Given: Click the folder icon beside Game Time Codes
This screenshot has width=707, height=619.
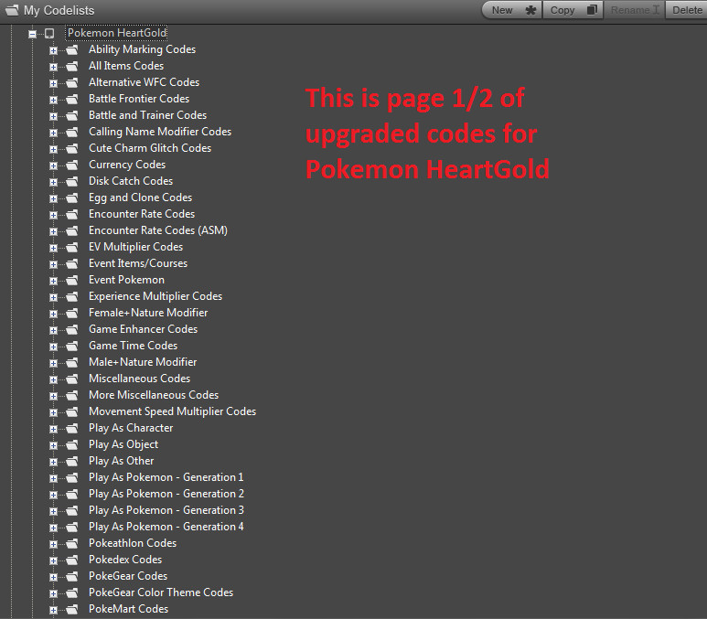Looking at the screenshot, I should [72, 346].
